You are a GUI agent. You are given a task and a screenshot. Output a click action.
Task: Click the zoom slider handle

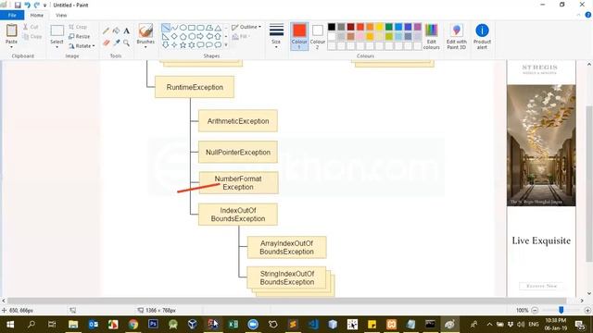pyautogui.click(x=561, y=310)
